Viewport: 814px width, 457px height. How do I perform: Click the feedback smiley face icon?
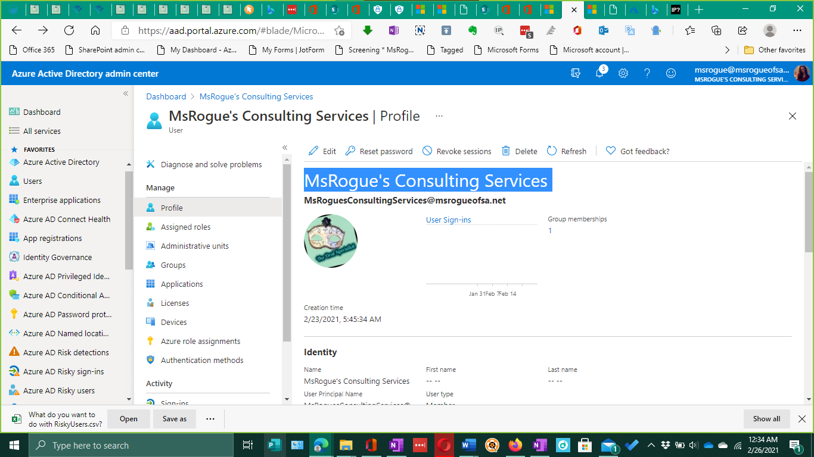(671, 73)
